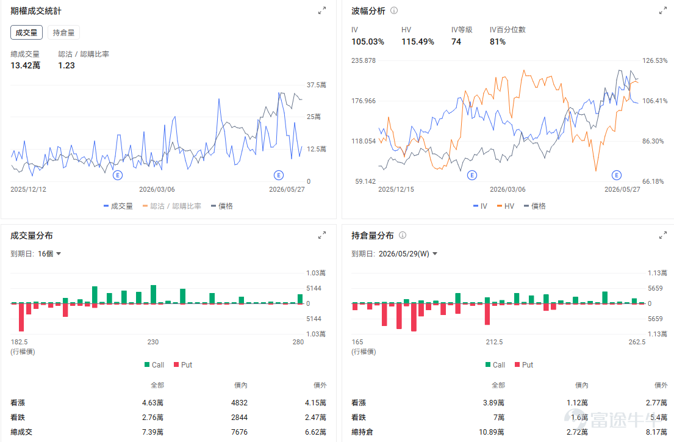Click second earnings E marker in volume chart

[279, 175]
